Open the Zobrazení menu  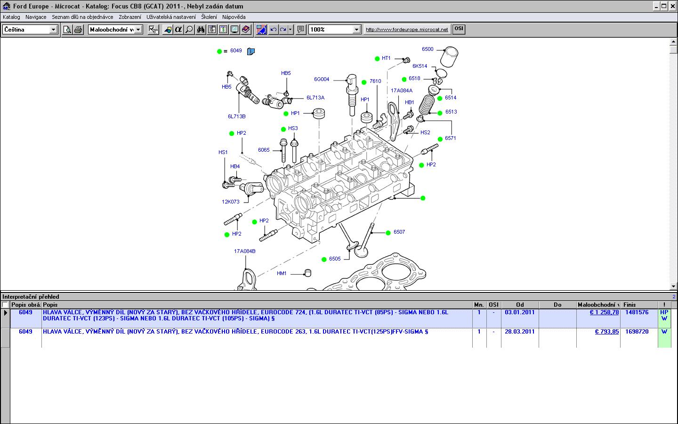pyautogui.click(x=129, y=17)
